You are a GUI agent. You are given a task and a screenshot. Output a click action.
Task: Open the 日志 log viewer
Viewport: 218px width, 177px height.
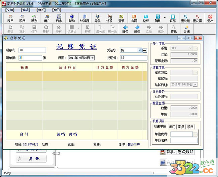coord(59,19)
